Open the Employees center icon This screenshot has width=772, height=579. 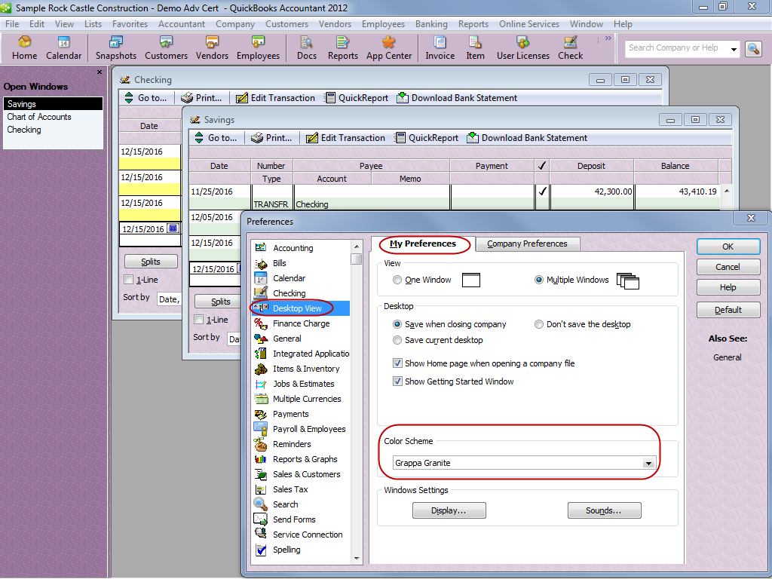(258, 48)
